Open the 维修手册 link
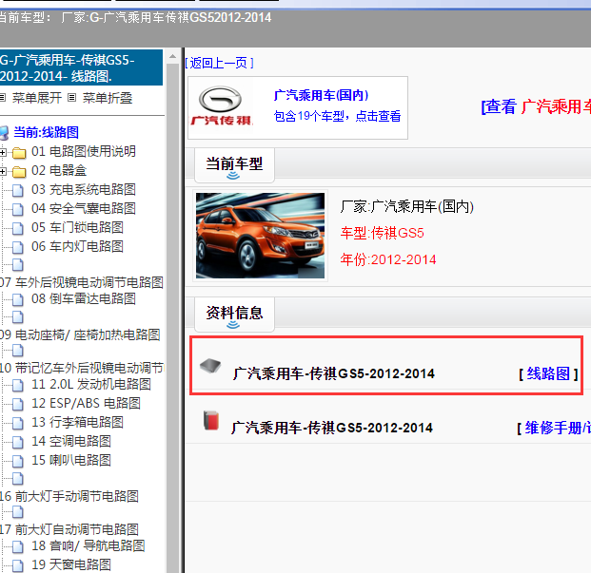Image resolution: width=591 pixels, height=573 pixels. point(558,429)
